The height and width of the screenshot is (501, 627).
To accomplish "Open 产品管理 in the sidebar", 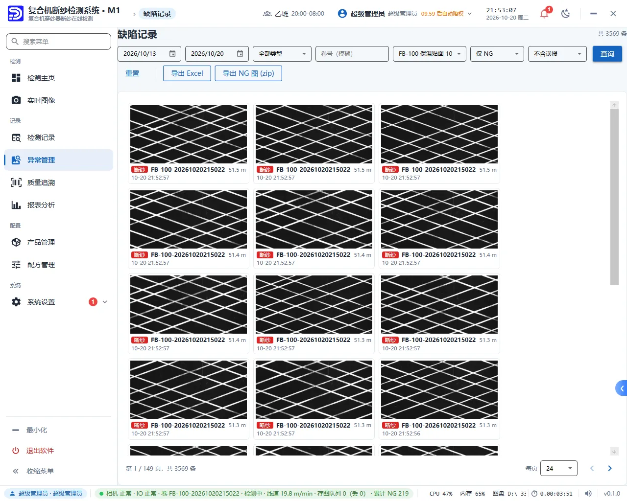I will (x=59, y=242).
